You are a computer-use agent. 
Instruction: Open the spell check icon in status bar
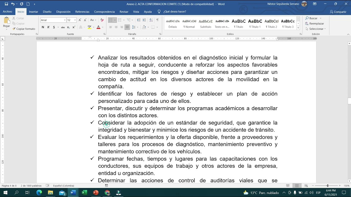[x=47, y=186]
